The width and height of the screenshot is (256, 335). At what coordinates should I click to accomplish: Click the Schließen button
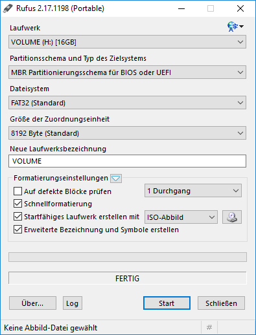click(x=221, y=303)
